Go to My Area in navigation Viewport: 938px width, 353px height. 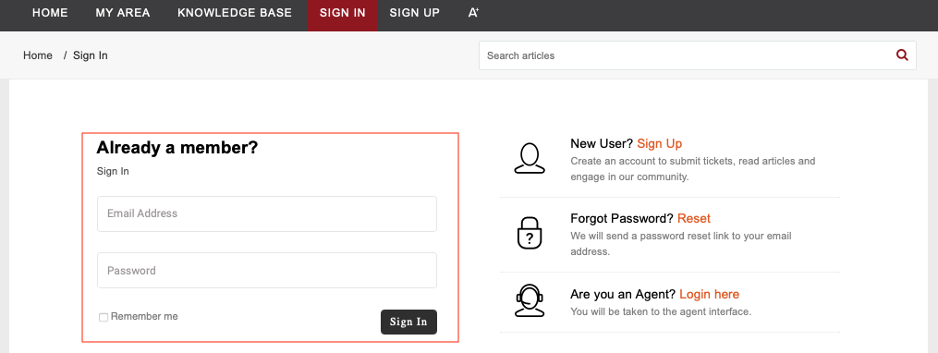coord(123,13)
